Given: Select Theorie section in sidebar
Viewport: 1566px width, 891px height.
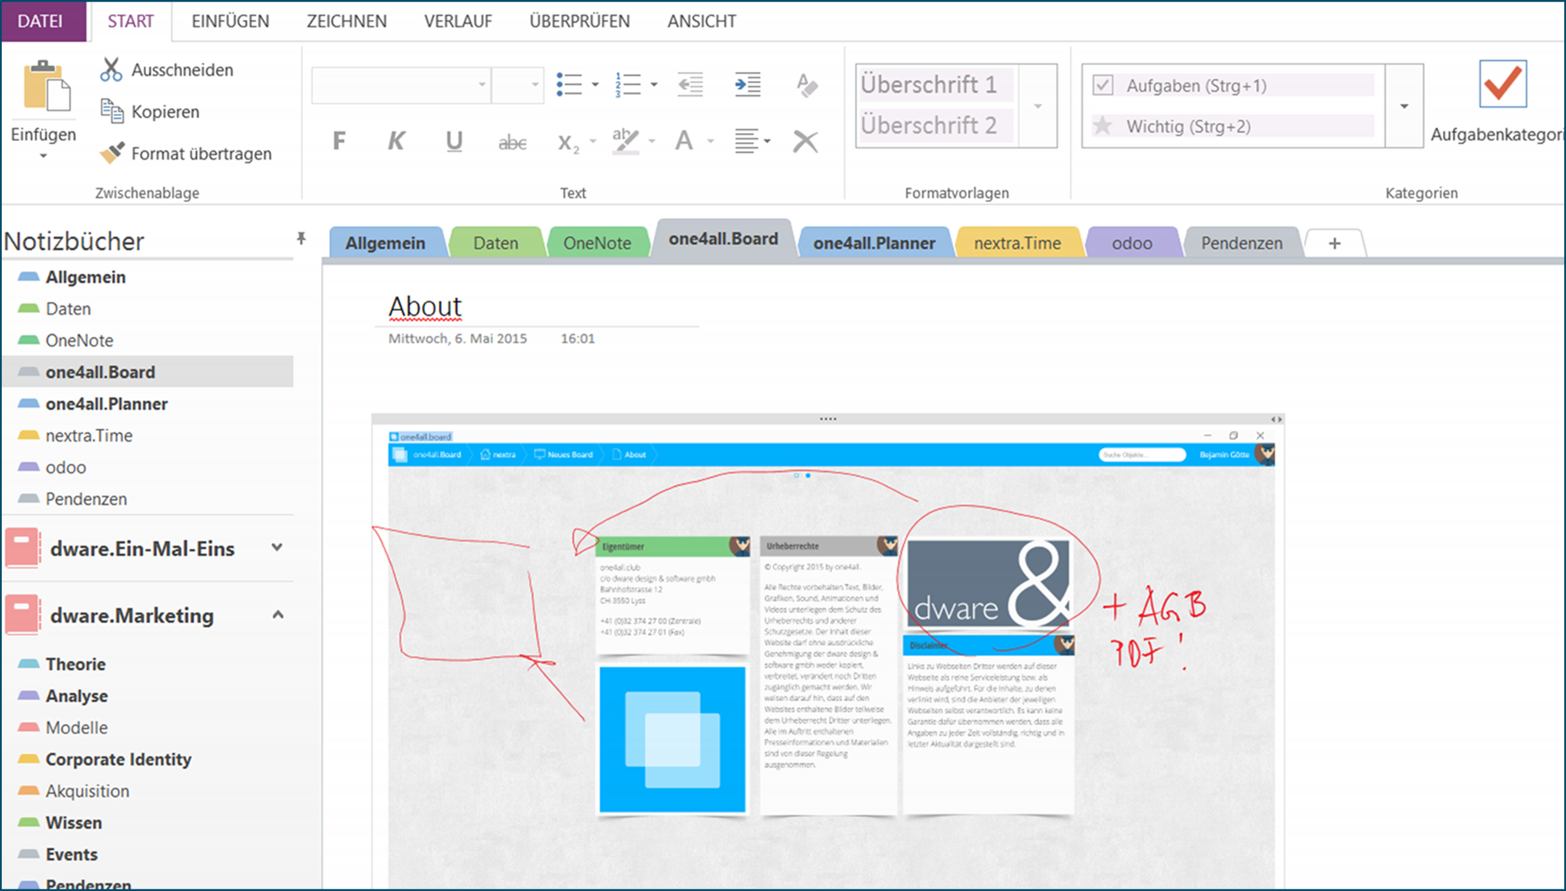Looking at the screenshot, I should click(75, 664).
